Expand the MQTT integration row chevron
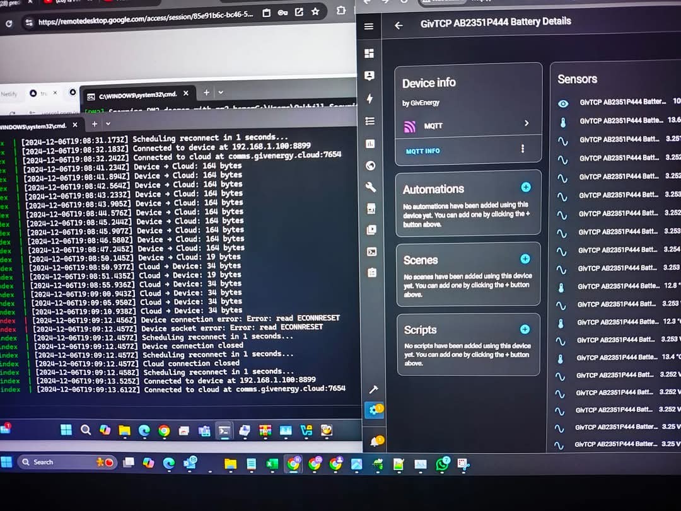The image size is (681, 511). tap(527, 123)
